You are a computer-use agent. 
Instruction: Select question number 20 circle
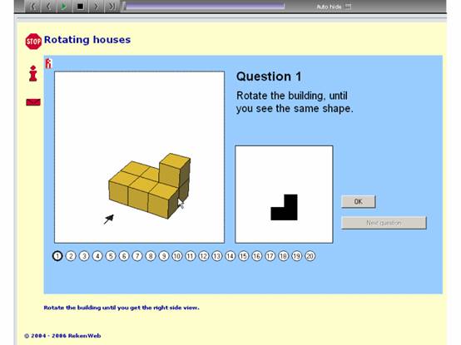pos(310,256)
